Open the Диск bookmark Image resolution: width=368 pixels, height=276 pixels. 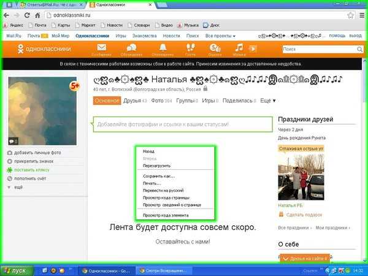[x=211, y=25]
